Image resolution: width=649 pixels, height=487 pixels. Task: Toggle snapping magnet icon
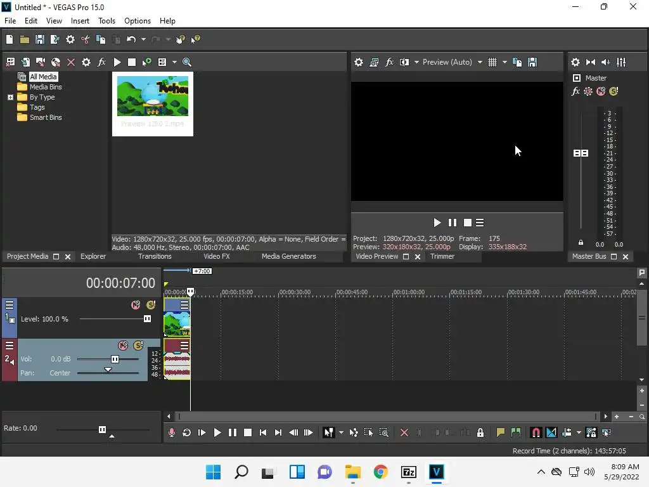click(536, 432)
